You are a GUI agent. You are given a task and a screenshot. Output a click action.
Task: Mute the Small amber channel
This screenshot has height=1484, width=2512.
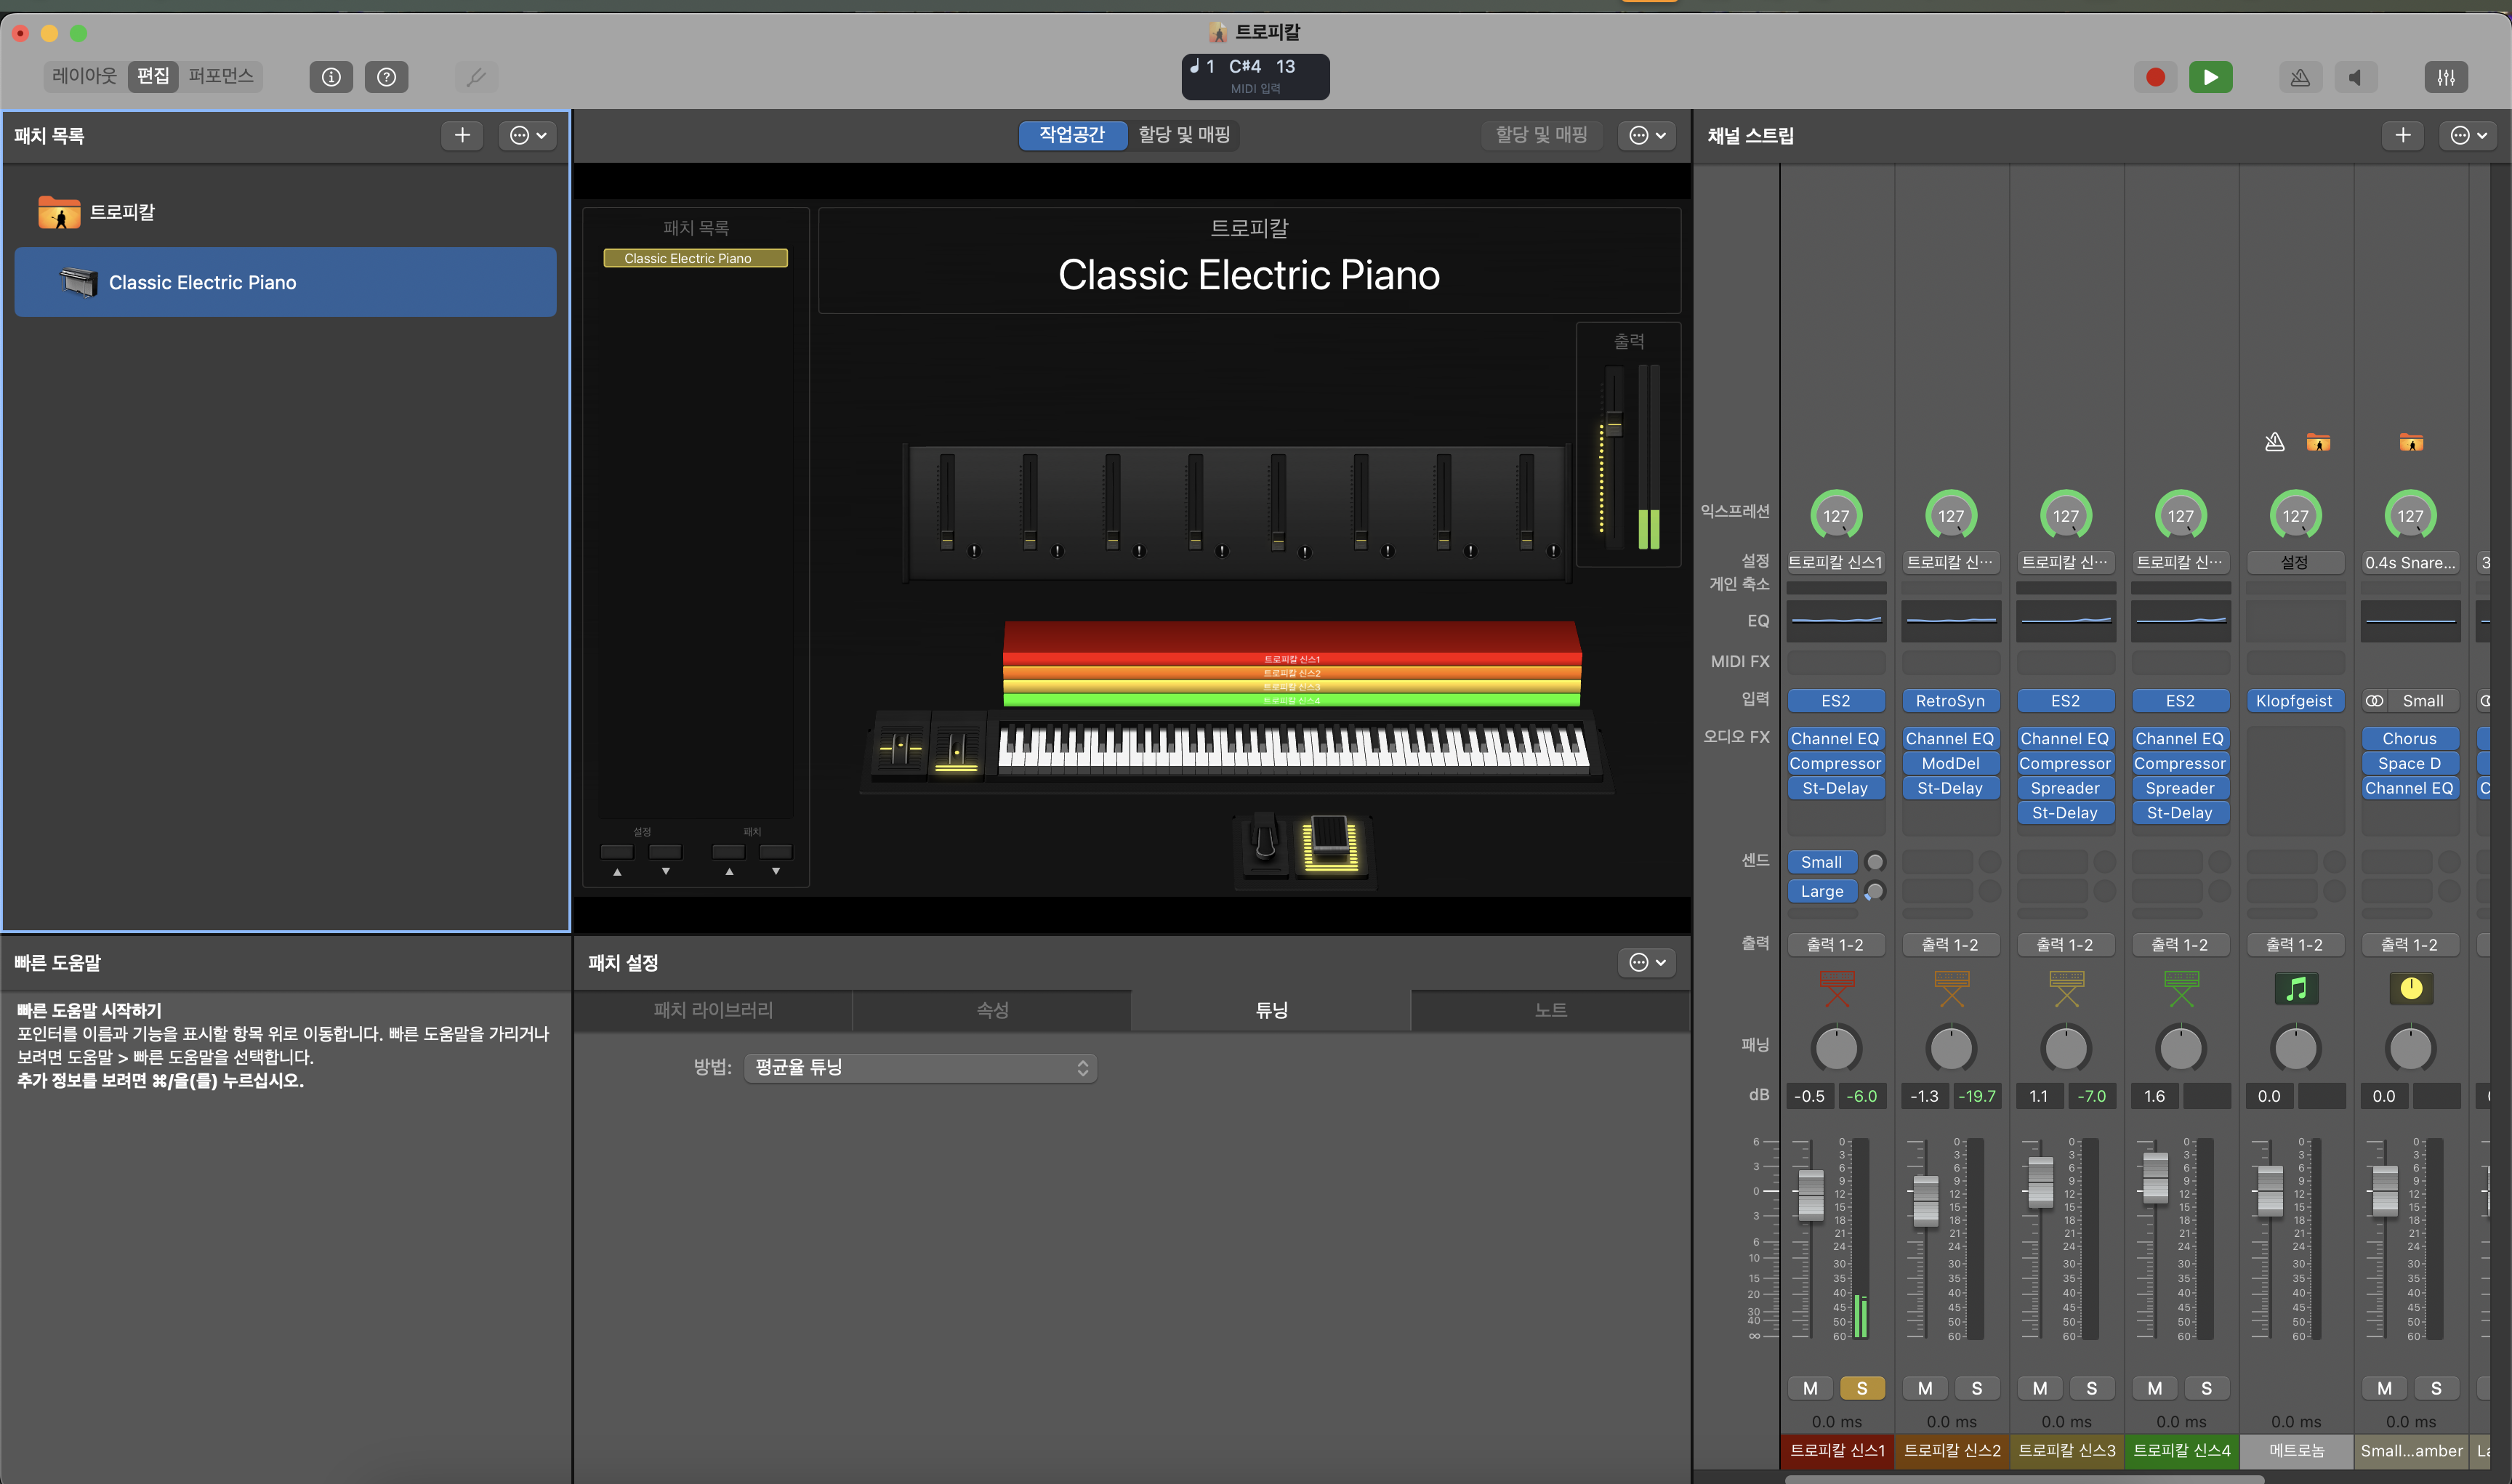pyautogui.click(x=2385, y=1388)
